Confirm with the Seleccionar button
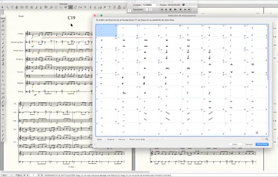 coord(262,144)
